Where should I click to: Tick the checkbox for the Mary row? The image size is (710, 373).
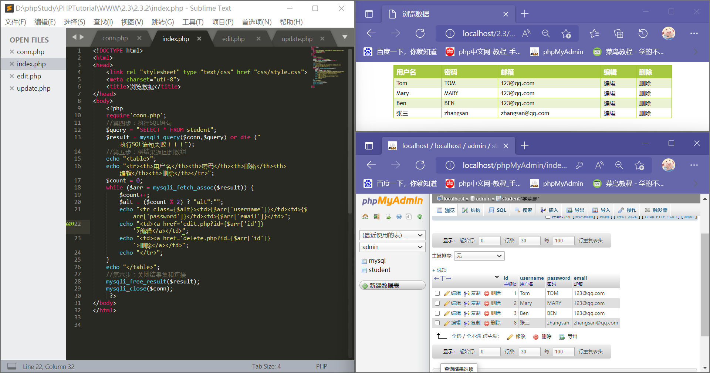[x=437, y=303]
